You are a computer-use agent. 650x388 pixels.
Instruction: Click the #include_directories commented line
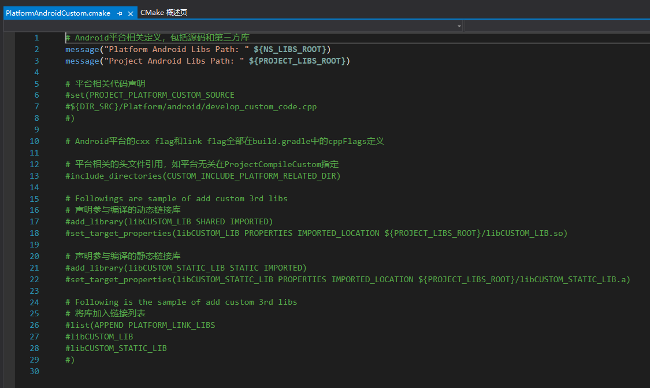(x=202, y=176)
